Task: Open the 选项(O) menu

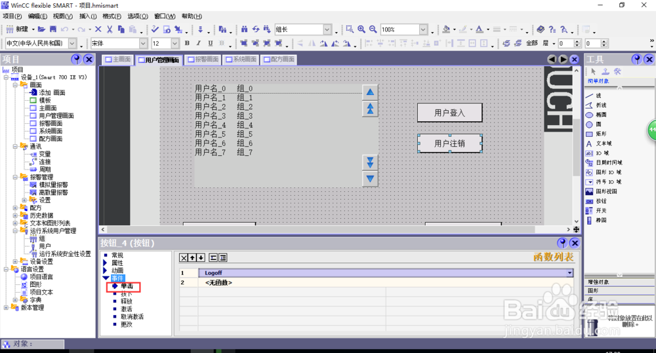Action: [138, 16]
